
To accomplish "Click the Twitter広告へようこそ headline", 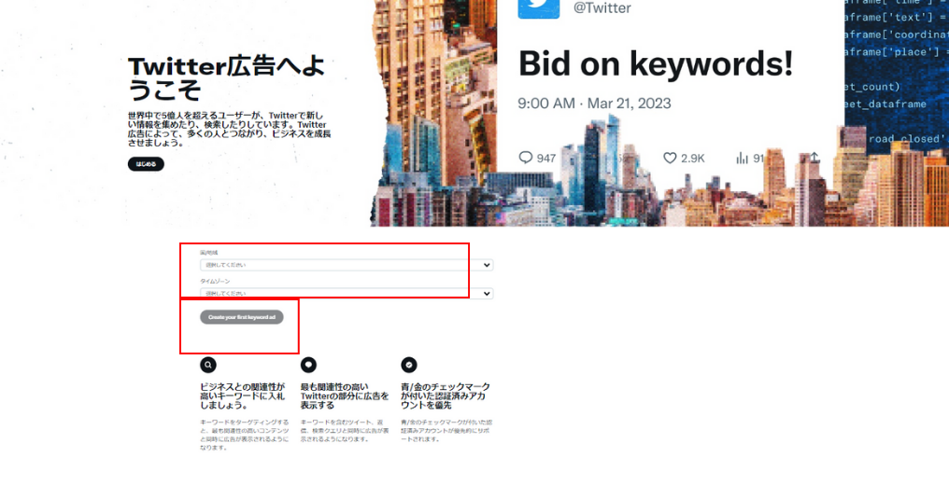I will (226, 77).
